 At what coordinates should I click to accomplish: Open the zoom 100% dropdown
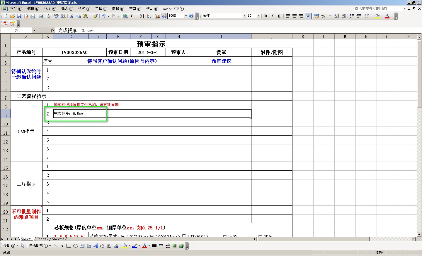pyautogui.click(x=186, y=16)
